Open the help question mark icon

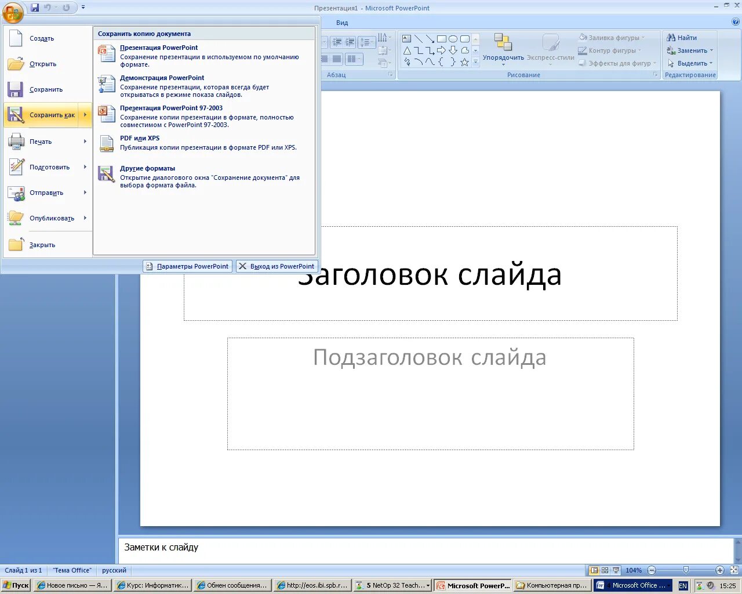pyautogui.click(x=735, y=22)
